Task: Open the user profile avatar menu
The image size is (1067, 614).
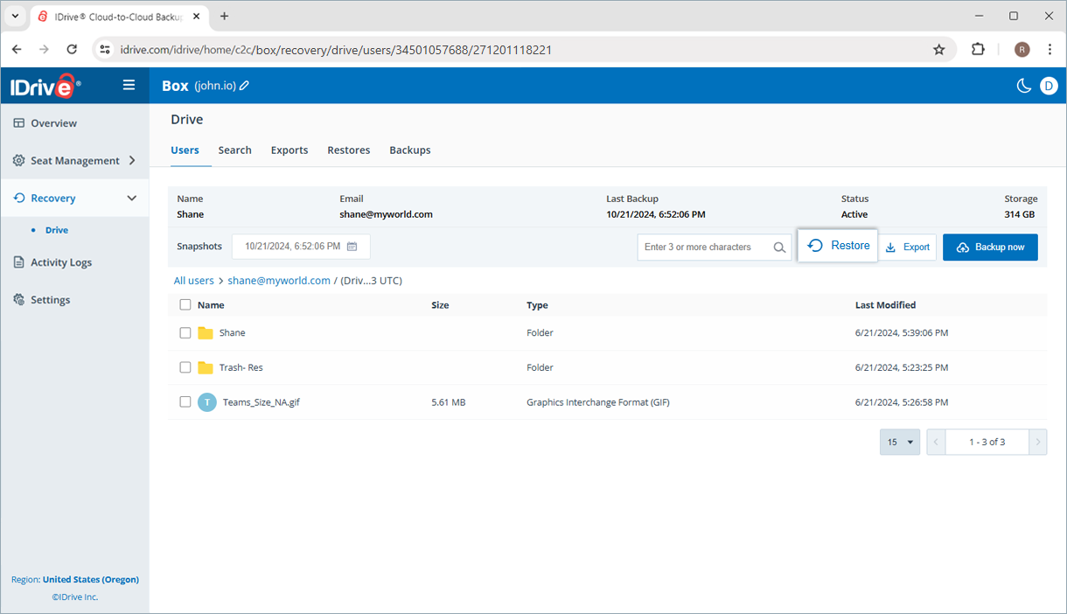Action: [1049, 86]
